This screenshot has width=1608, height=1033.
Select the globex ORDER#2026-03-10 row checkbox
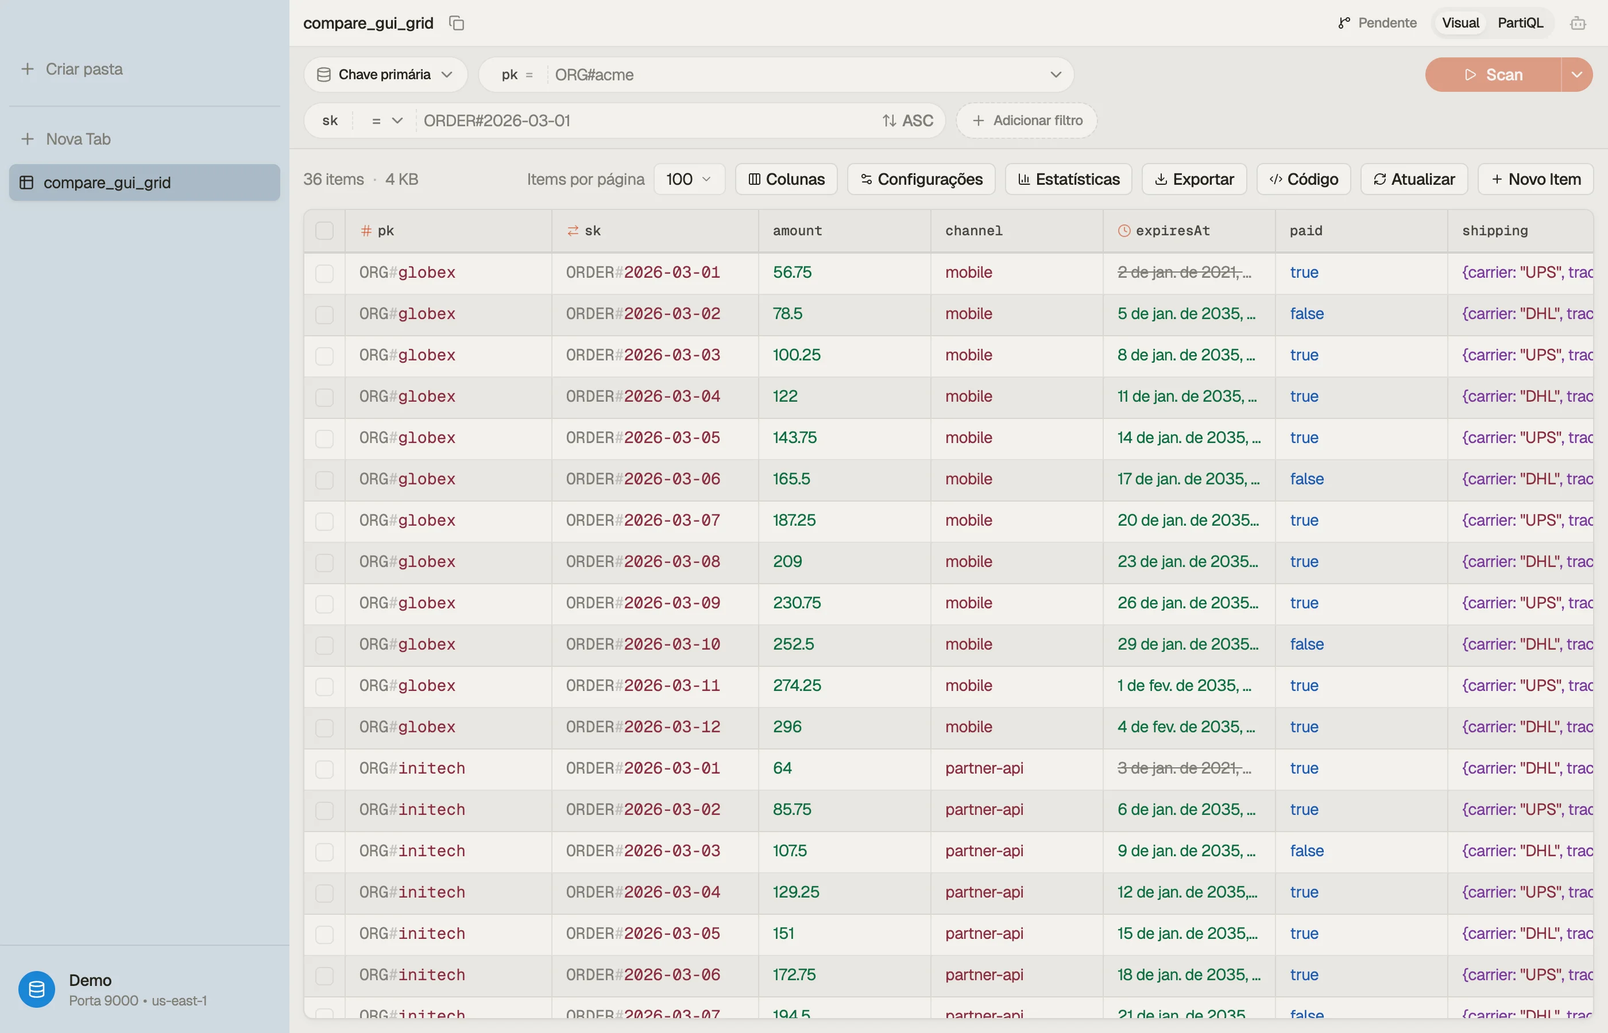click(324, 645)
